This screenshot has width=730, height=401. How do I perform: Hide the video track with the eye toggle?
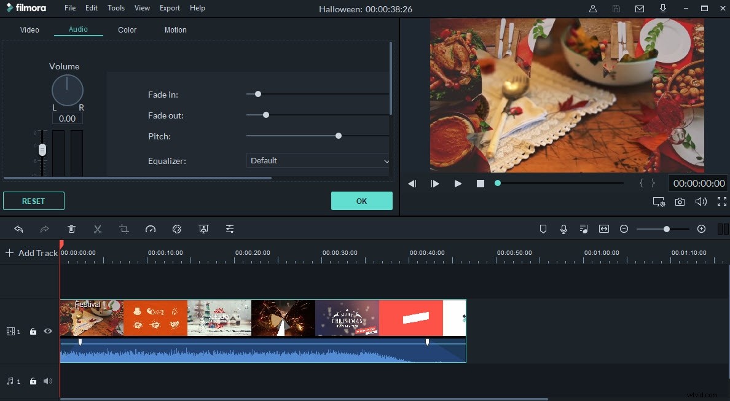[x=48, y=331]
